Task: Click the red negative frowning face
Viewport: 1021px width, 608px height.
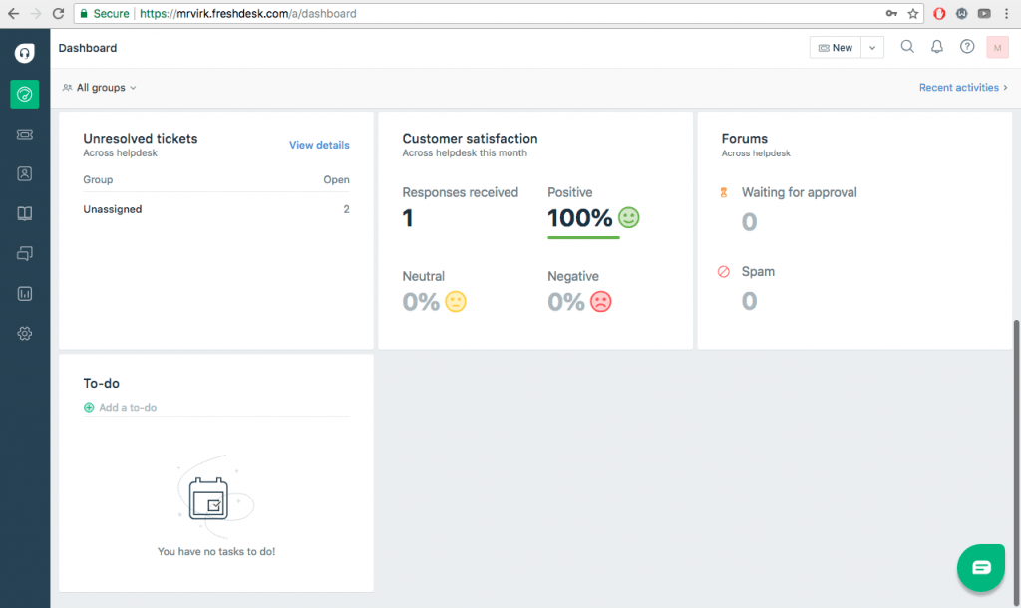Action: click(600, 301)
